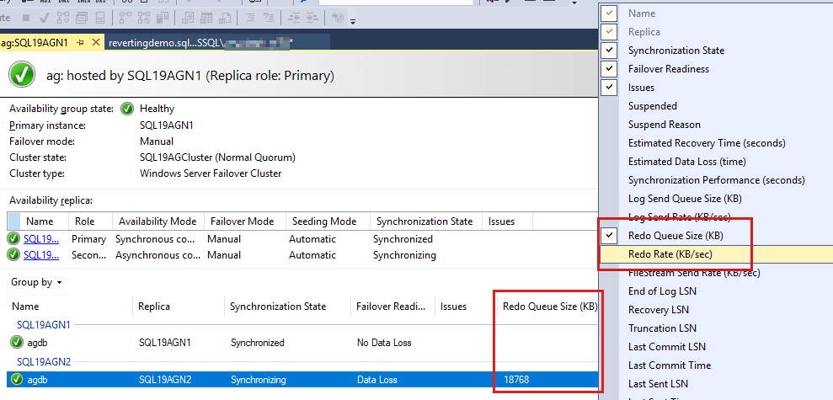The image size is (833, 400).
Task: Close the ag:SQL19AGN1 dashboard tab
Action: point(96,42)
